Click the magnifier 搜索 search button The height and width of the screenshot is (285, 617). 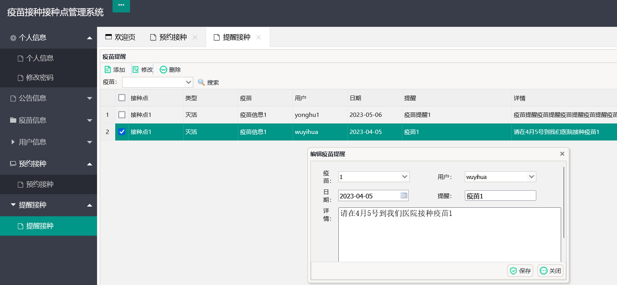tap(208, 82)
